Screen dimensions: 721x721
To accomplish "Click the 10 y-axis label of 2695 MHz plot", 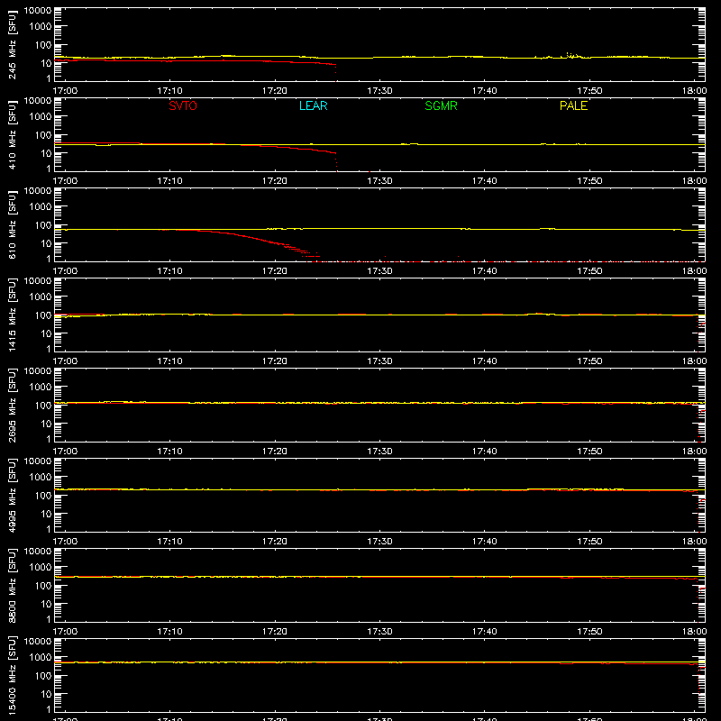I will (x=46, y=424).
